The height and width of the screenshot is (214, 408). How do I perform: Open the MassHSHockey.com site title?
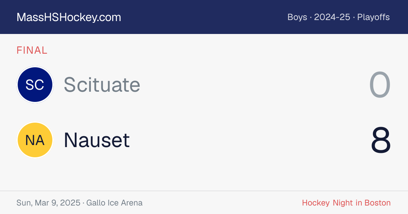point(69,17)
